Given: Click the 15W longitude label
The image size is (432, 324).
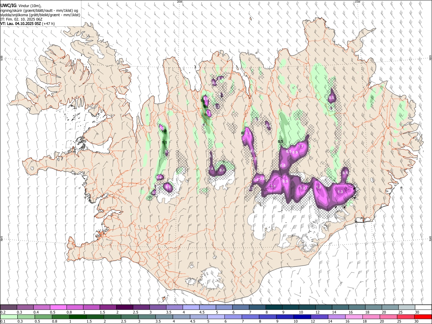Looking at the screenshot, I should pos(357,2).
